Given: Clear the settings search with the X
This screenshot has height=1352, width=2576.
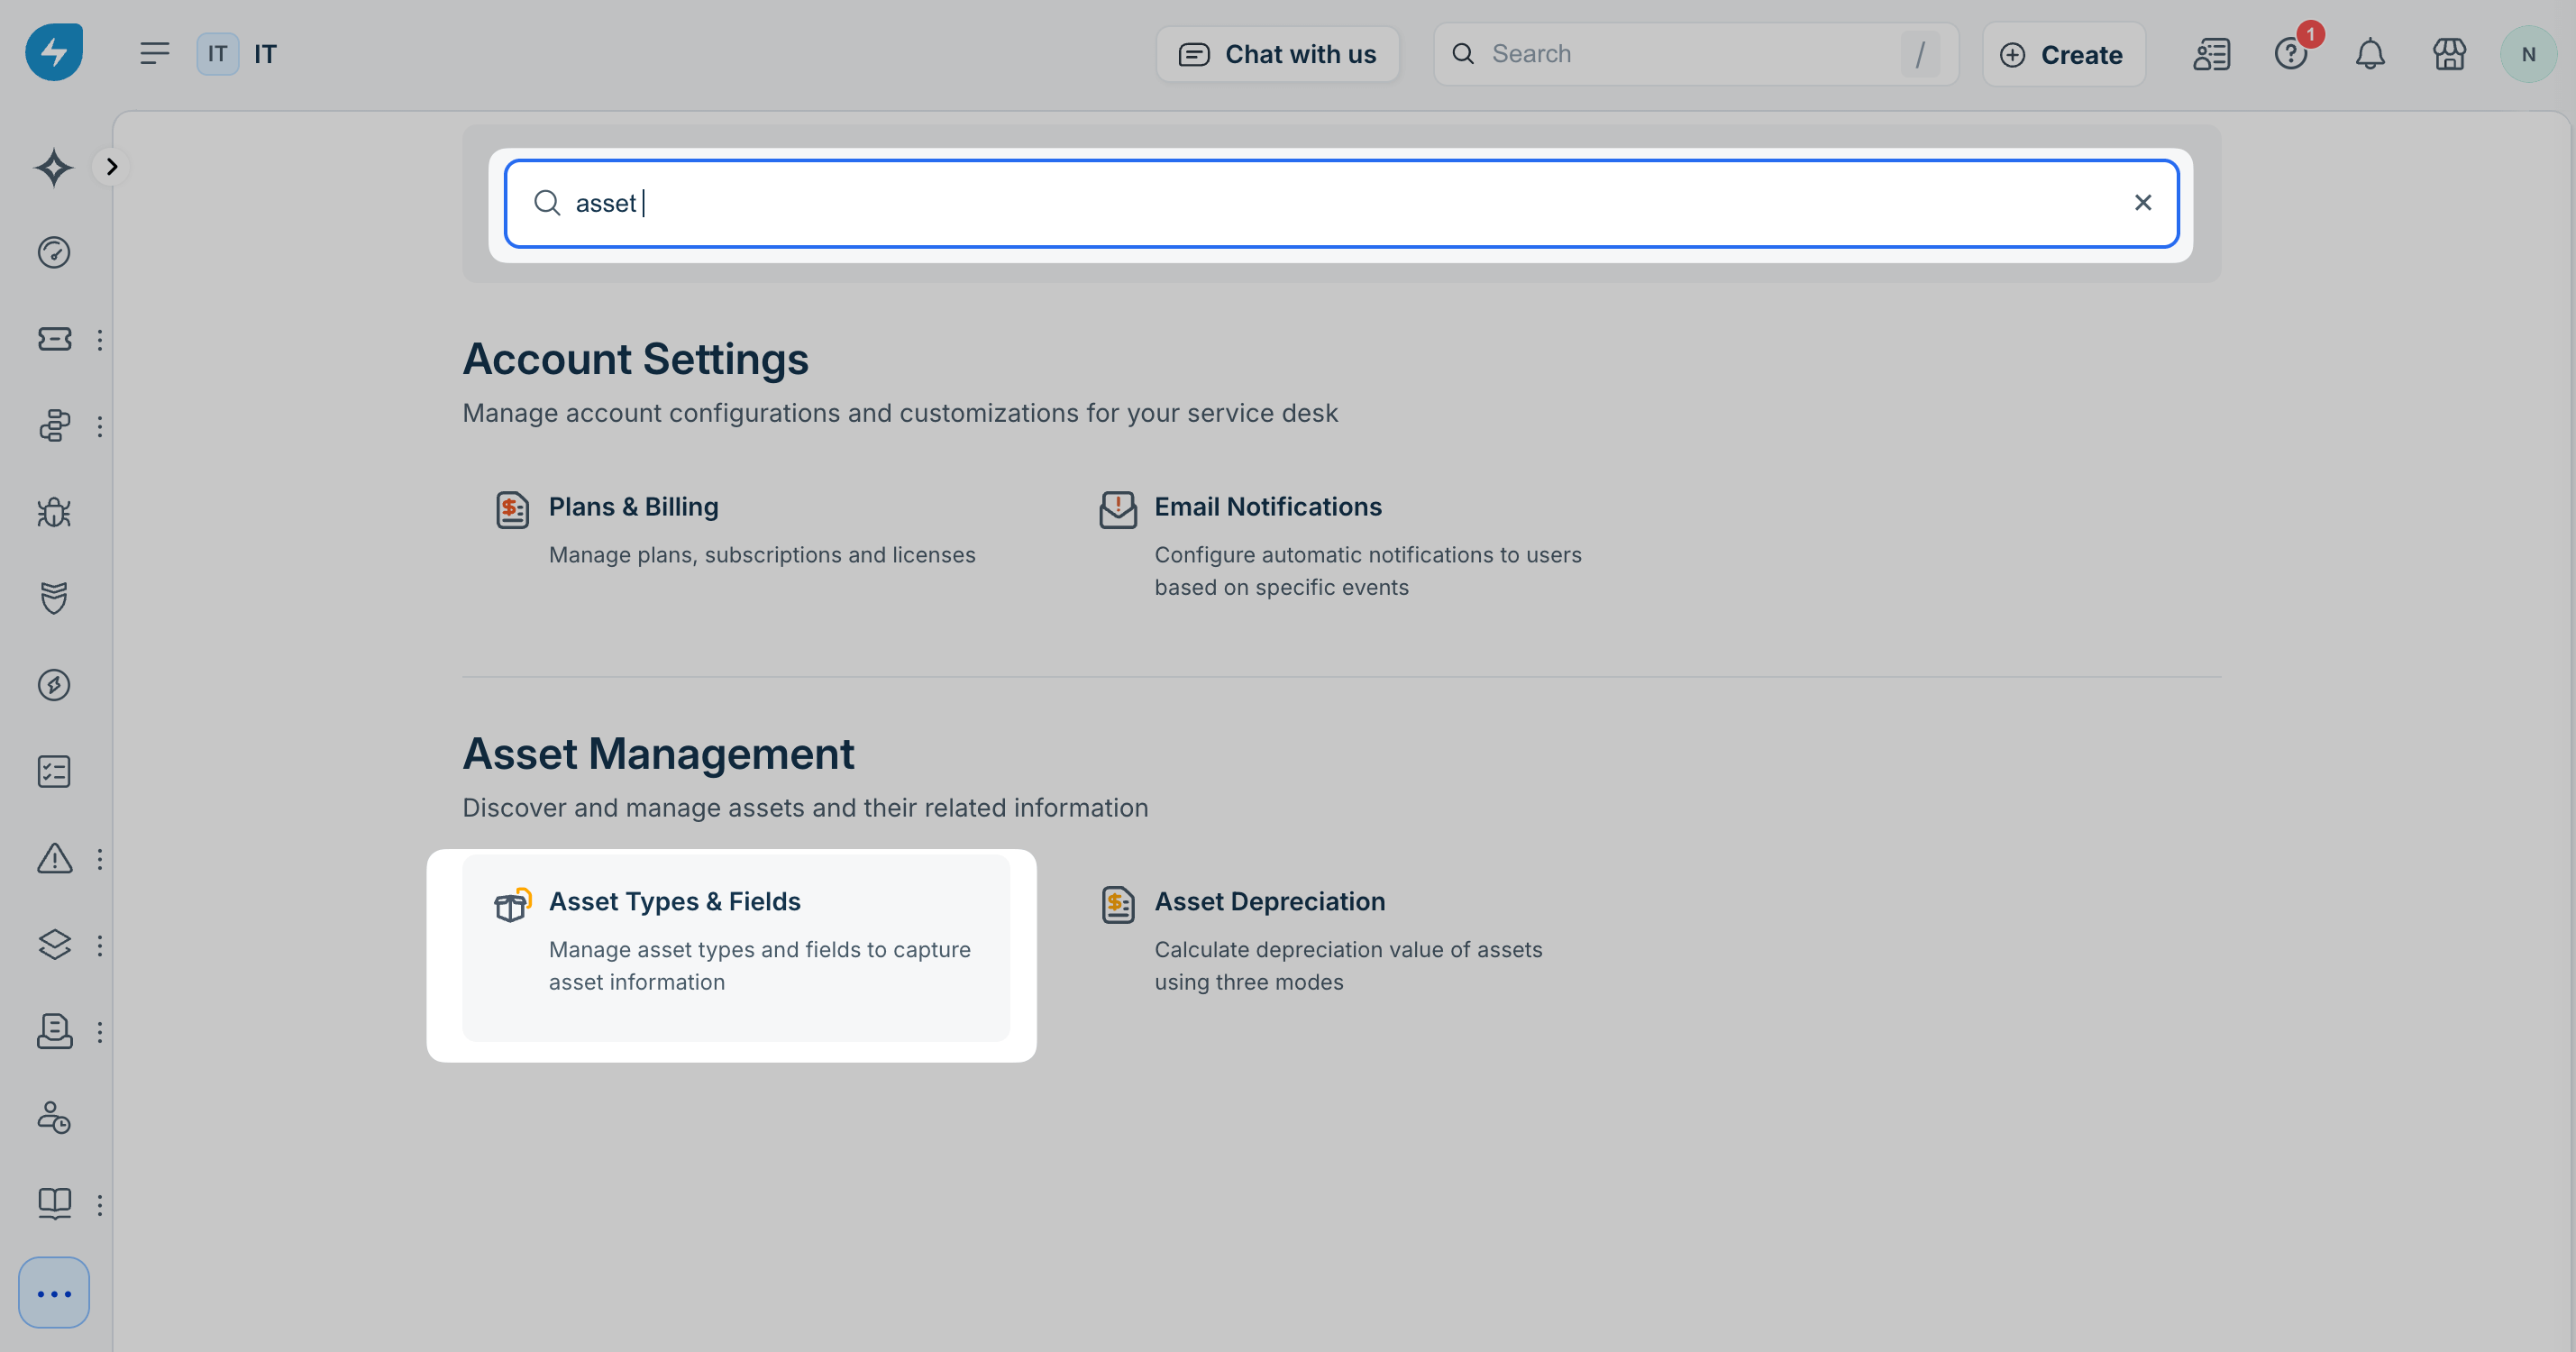Looking at the screenshot, I should pos(2143,203).
